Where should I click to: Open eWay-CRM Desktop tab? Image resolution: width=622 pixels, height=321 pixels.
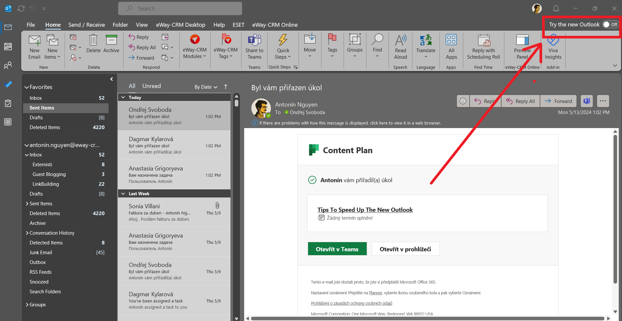pyautogui.click(x=181, y=25)
